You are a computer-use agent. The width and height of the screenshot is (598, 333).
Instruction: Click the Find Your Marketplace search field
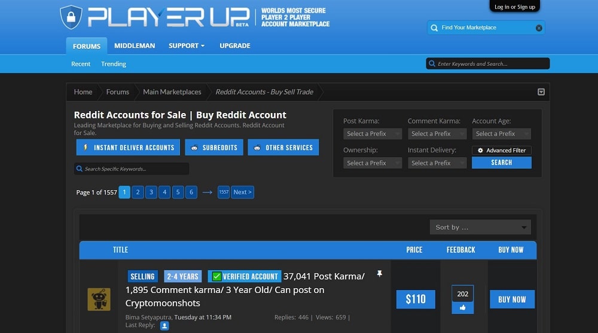pos(486,28)
